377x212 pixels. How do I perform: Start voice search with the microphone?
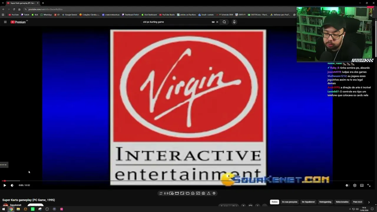tap(234, 22)
